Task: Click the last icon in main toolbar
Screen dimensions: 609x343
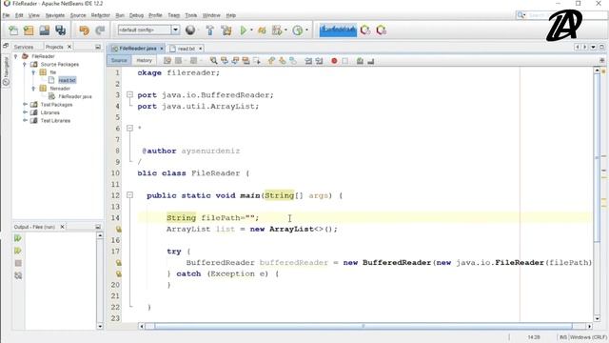Action: (x=381, y=30)
